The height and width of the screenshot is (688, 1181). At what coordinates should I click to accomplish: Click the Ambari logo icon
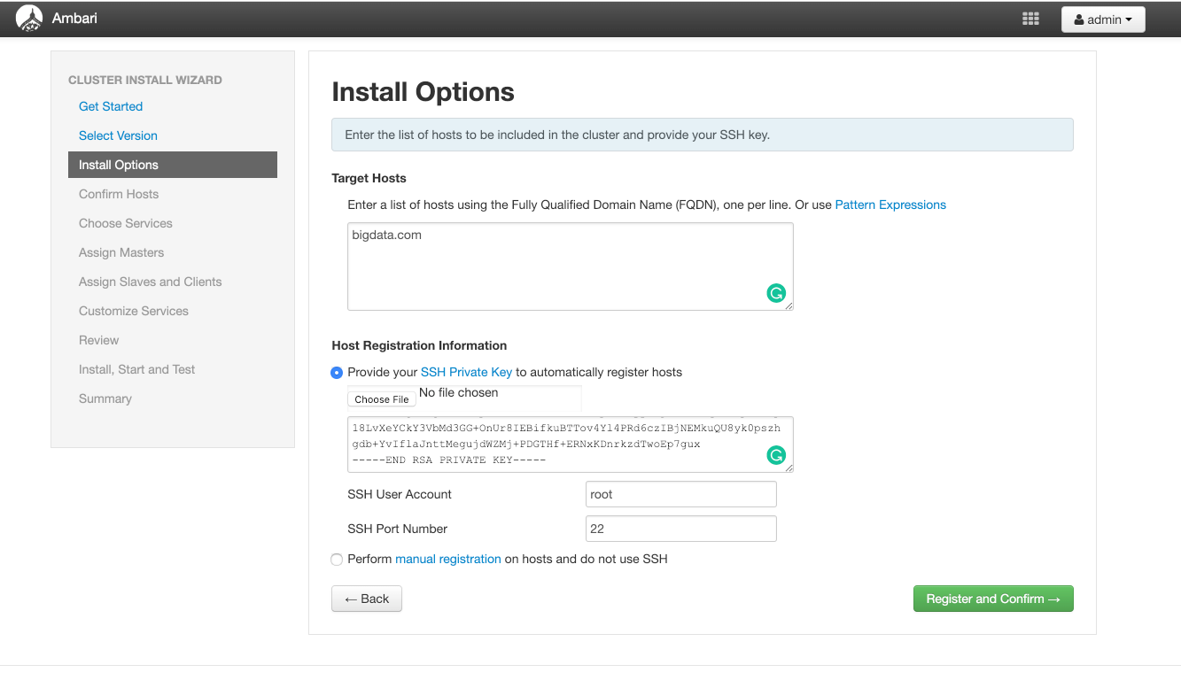coord(28,18)
